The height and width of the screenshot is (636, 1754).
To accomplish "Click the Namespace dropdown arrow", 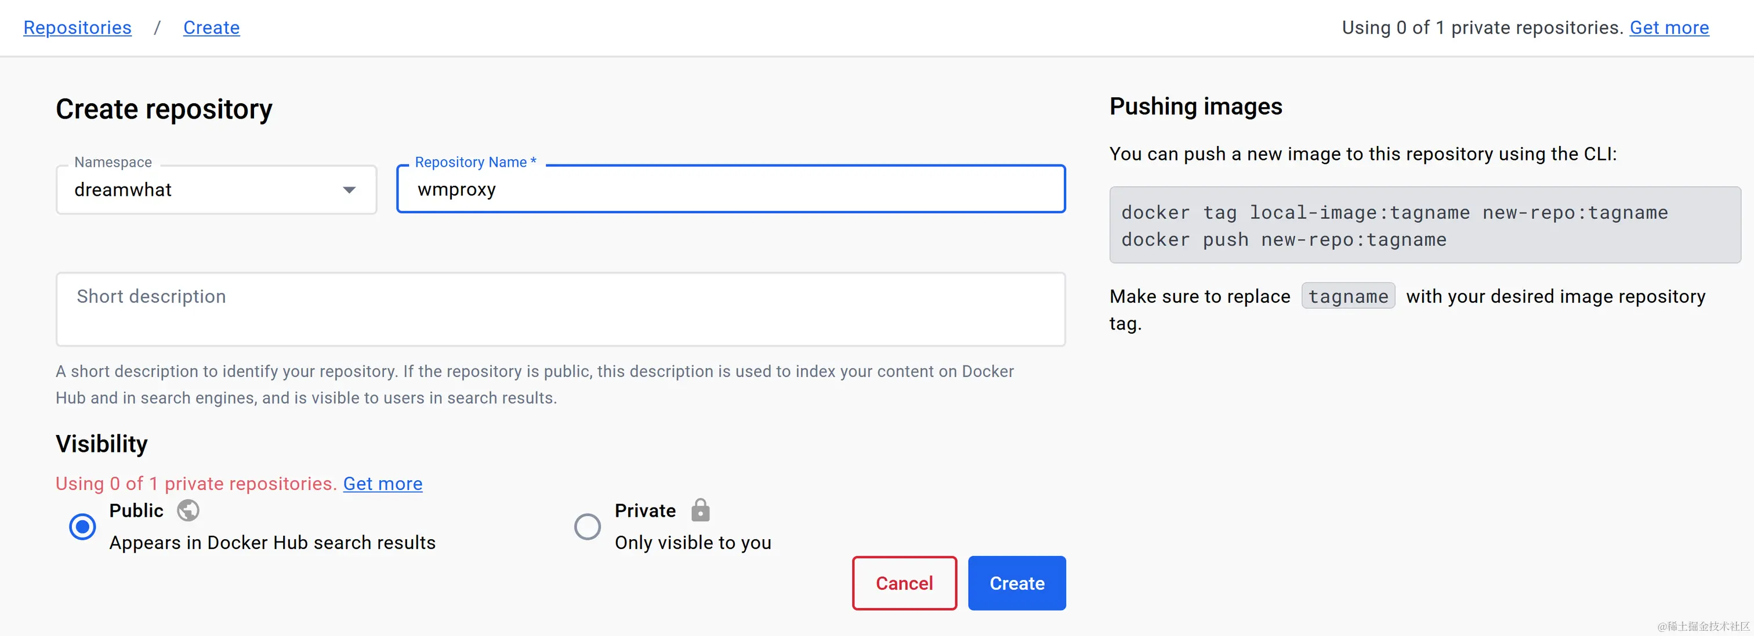I will [x=349, y=190].
